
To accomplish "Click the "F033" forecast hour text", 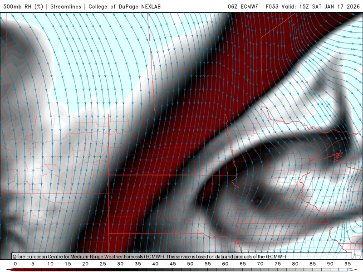I will pos(272,6).
